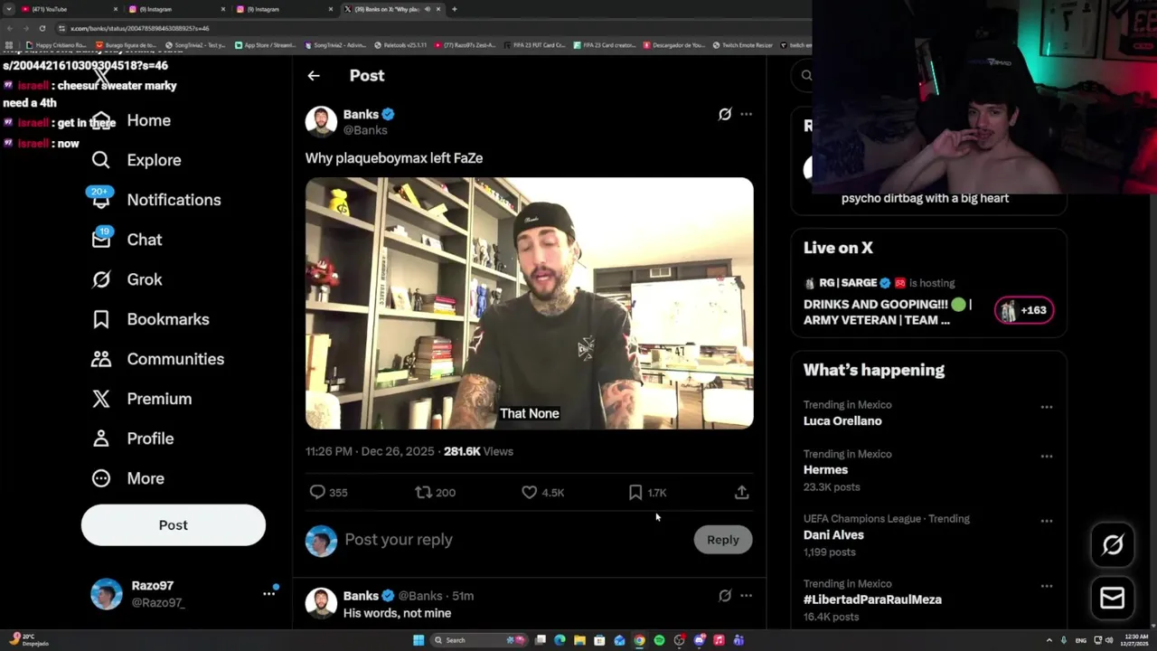Open the Windows Start button
1157x651 pixels.
(x=419, y=640)
